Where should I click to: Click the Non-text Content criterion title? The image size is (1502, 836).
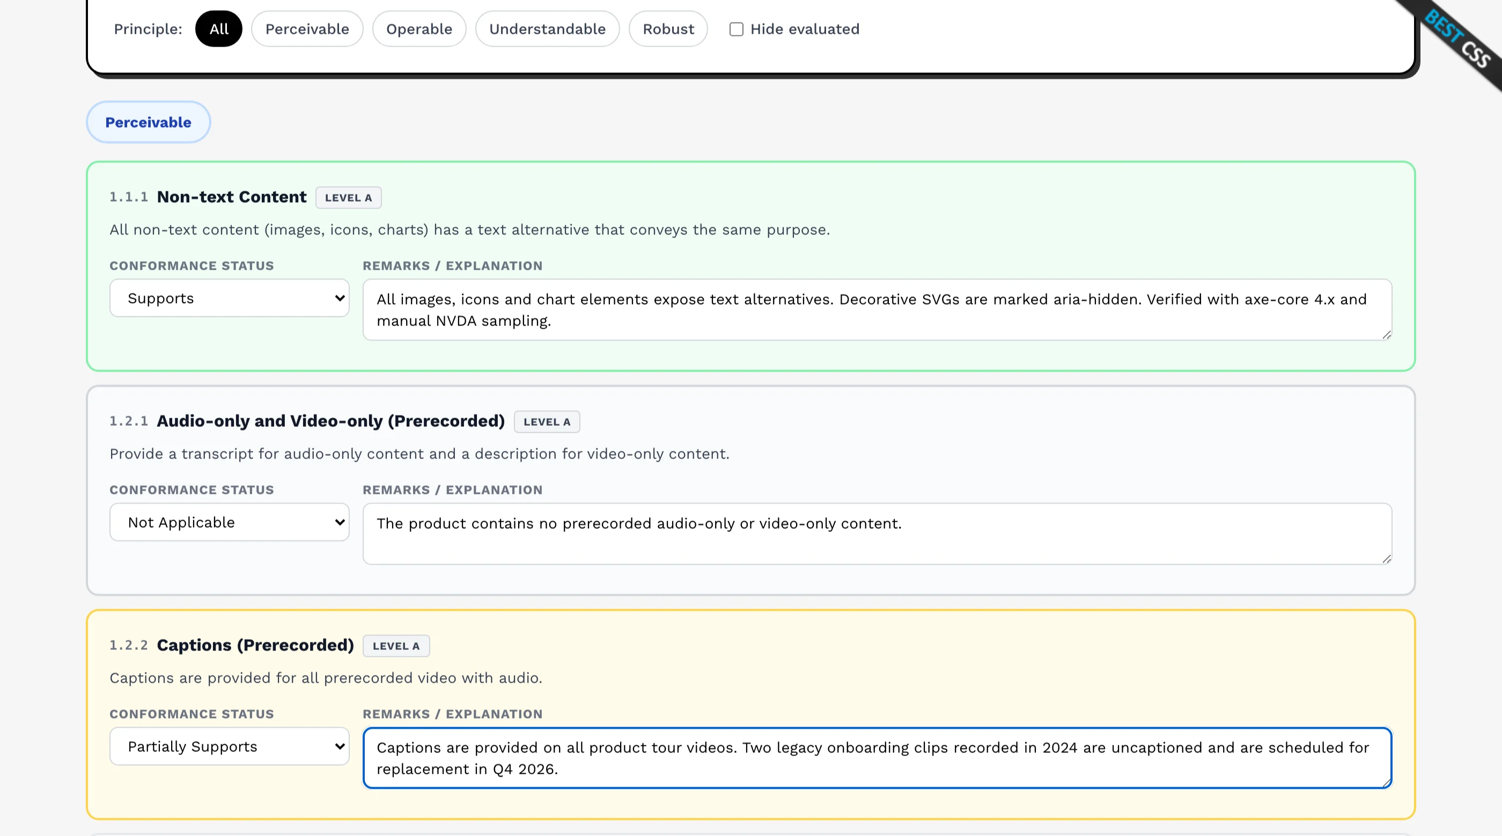[x=232, y=197]
